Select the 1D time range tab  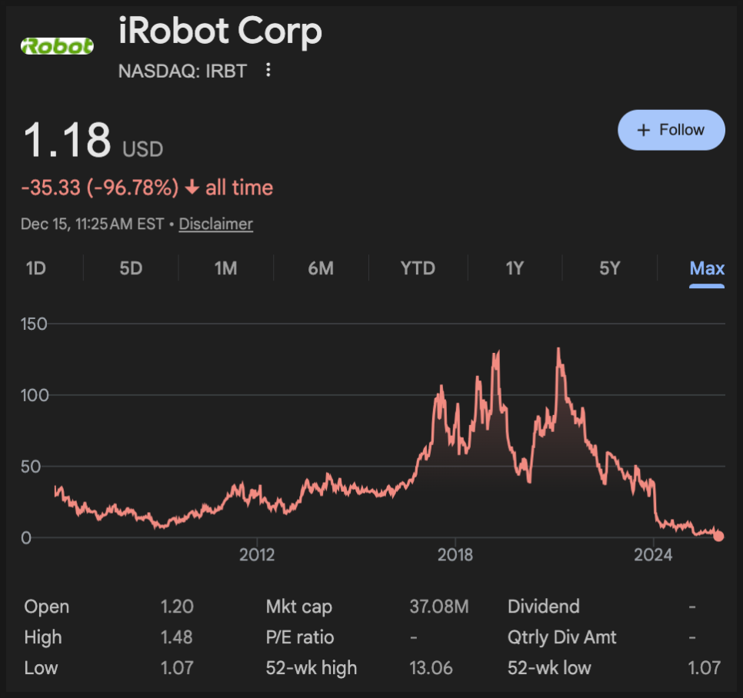36,268
